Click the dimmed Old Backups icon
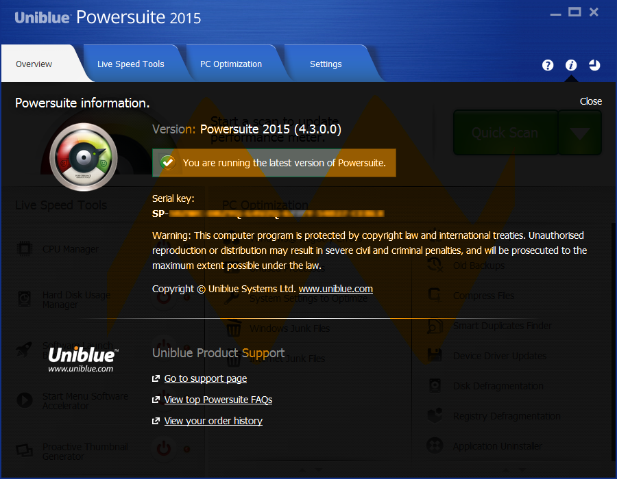The height and width of the screenshot is (479, 617). [x=435, y=265]
